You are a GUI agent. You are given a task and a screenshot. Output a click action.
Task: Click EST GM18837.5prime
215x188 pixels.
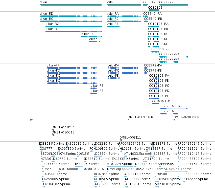[147, 151]
